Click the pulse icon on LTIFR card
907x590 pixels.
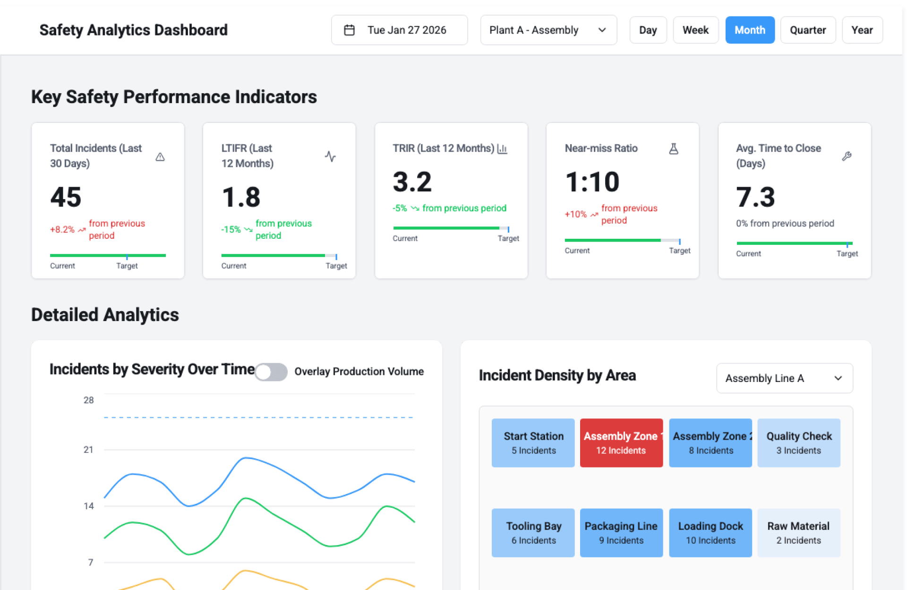(330, 156)
